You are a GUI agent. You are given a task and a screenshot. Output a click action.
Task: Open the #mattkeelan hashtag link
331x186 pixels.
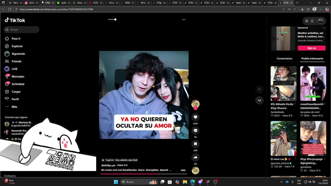click(x=130, y=170)
